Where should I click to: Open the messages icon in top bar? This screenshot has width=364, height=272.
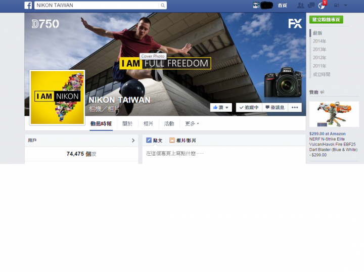(311, 6)
